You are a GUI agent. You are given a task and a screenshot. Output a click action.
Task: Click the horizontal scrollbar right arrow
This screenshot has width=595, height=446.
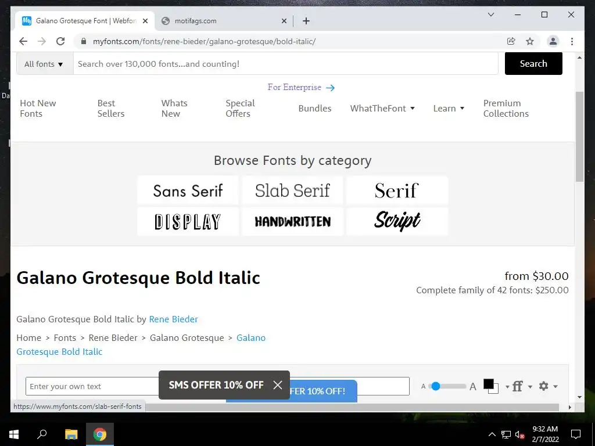(x=569, y=407)
